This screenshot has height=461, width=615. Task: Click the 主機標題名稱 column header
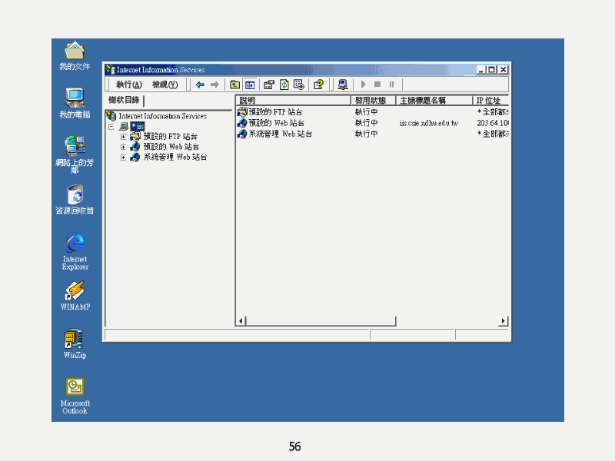coord(434,101)
